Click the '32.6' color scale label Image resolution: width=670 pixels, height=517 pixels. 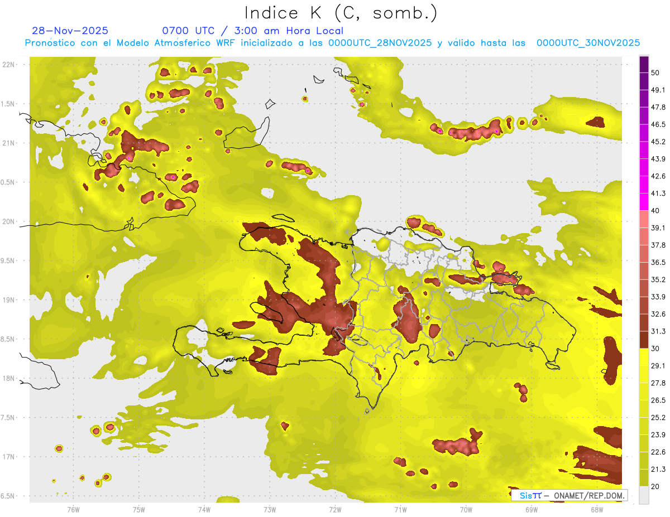click(658, 314)
